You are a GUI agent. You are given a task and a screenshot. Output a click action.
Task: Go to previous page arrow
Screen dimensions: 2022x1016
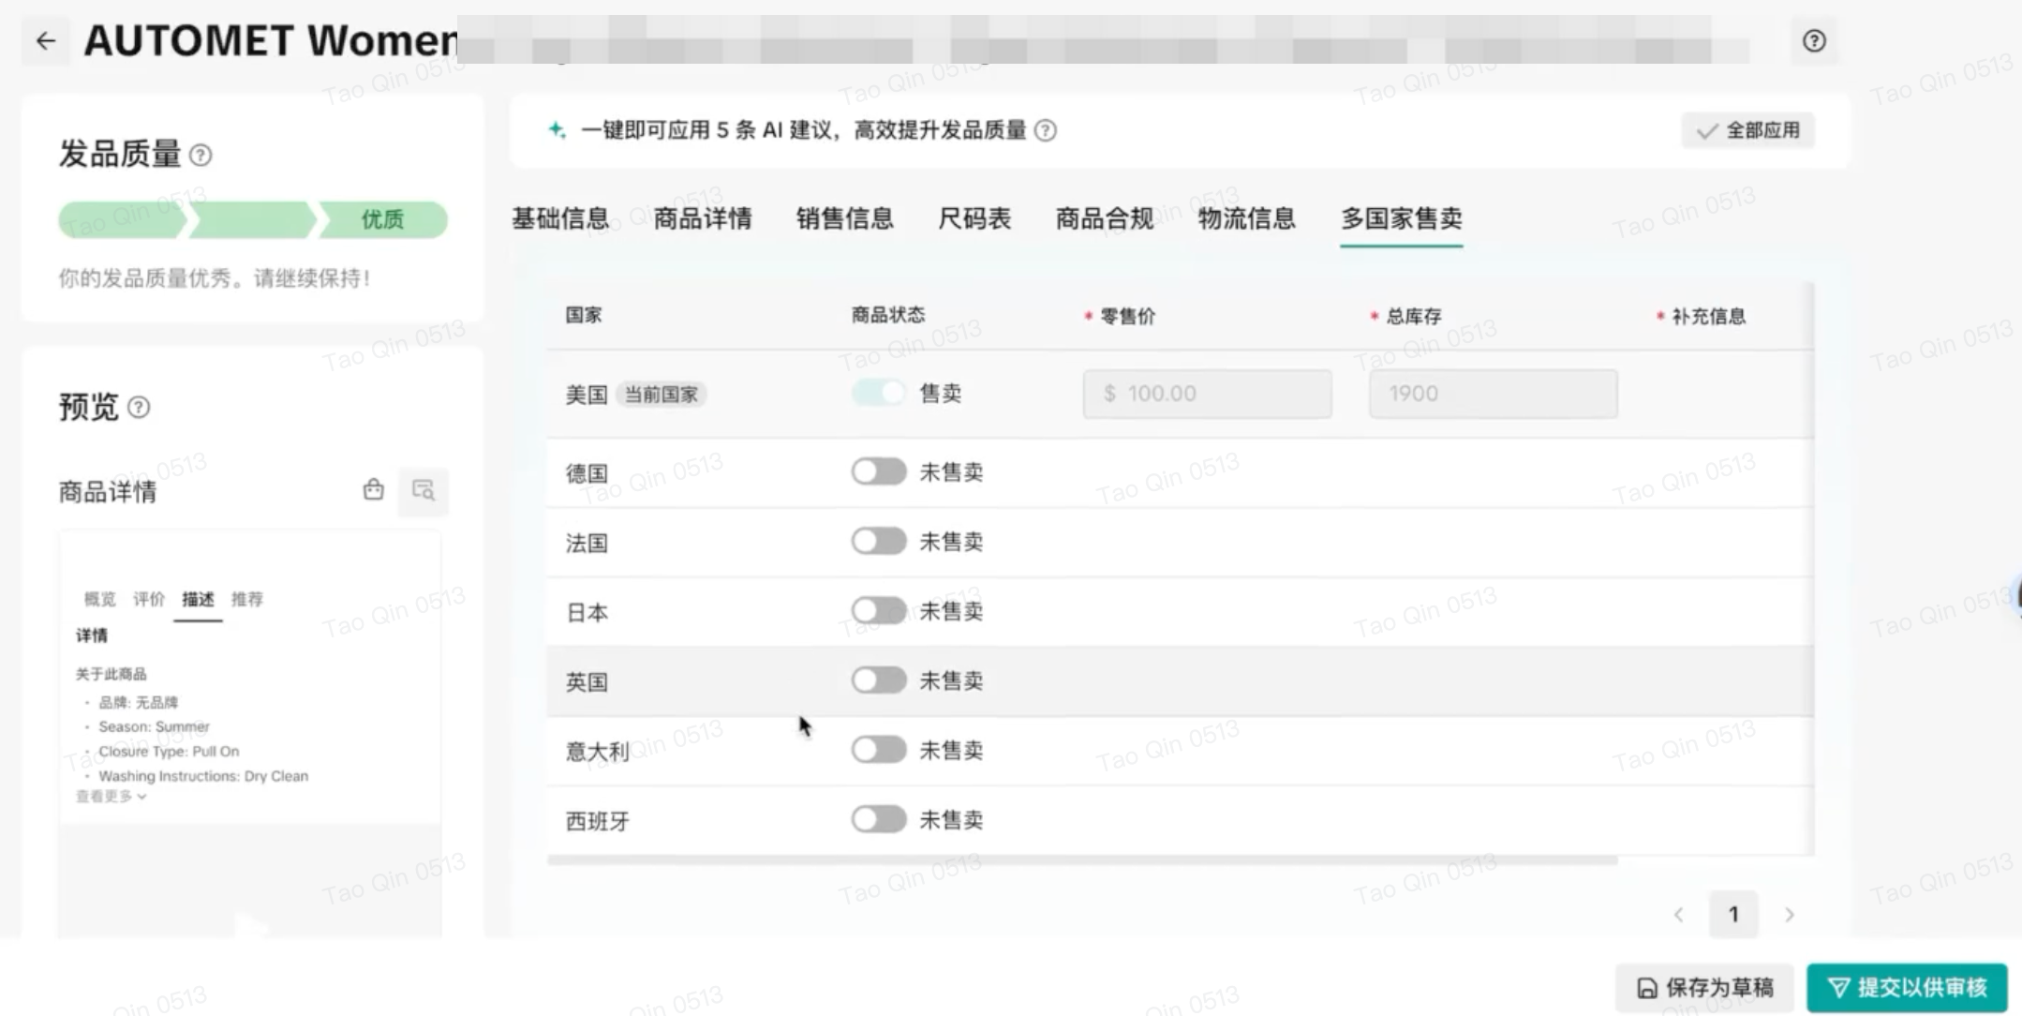coord(1679,915)
